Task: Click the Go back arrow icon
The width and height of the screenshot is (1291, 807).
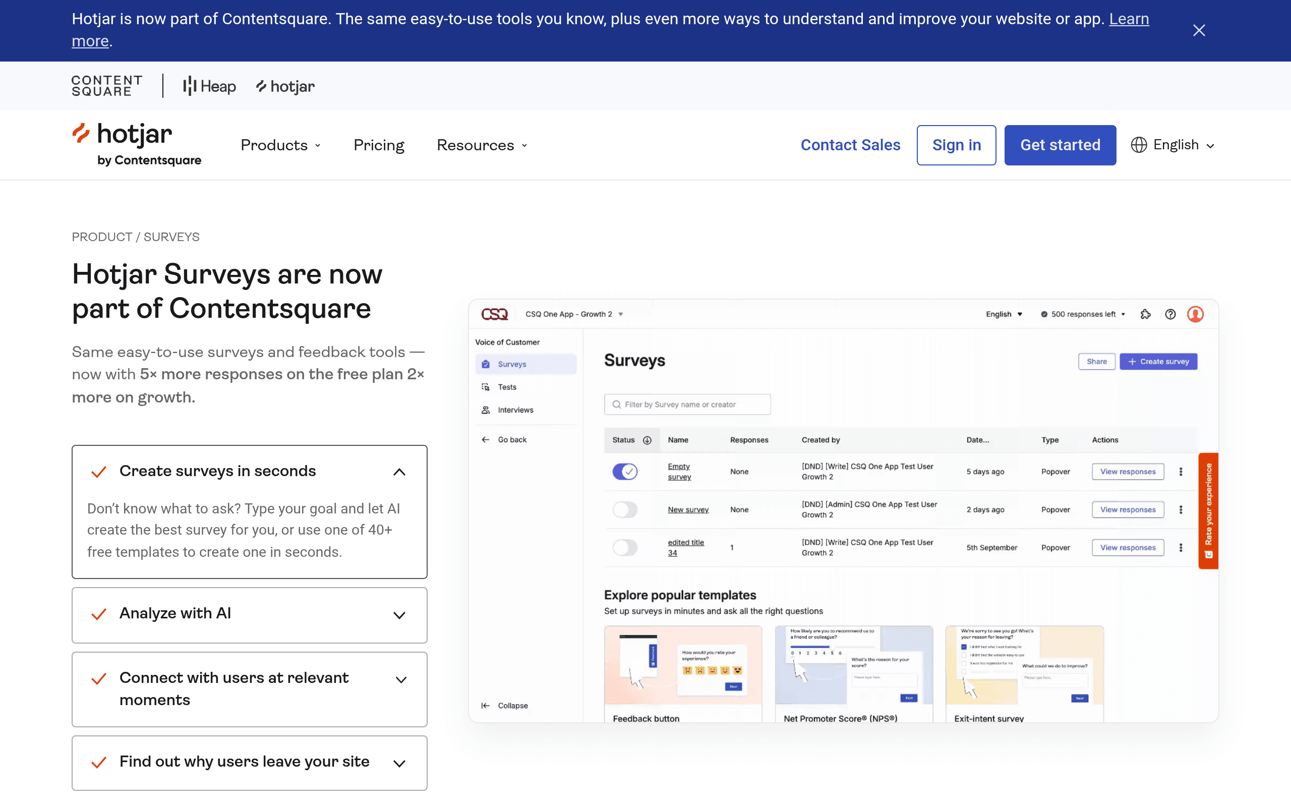Action: pos(486,440)
